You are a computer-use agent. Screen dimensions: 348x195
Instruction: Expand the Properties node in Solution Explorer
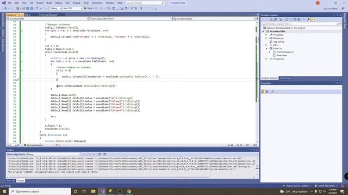[x=266, y=35]
